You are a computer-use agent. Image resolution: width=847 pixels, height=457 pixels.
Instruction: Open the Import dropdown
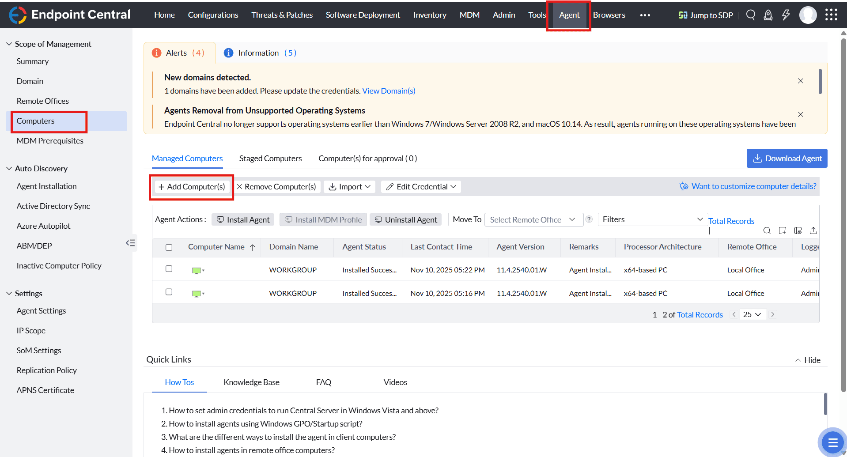click(x=349, y=186)
